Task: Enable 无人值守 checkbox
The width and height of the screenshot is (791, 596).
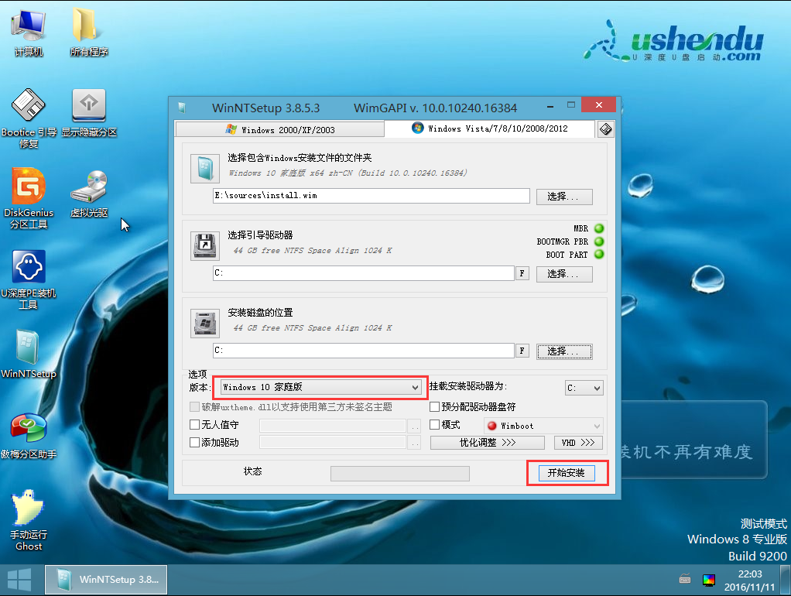Action: (194, 424)
